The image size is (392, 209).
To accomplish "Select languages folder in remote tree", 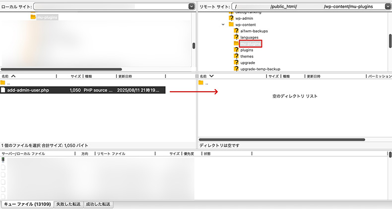I will (x=249, y=38).
